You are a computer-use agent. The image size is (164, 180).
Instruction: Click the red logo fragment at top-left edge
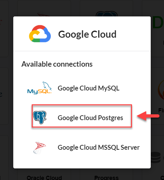coord(1,22)
